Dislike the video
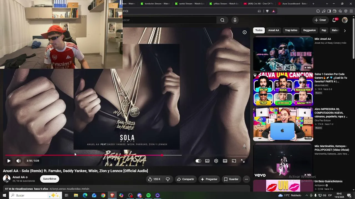 (168, 179)
